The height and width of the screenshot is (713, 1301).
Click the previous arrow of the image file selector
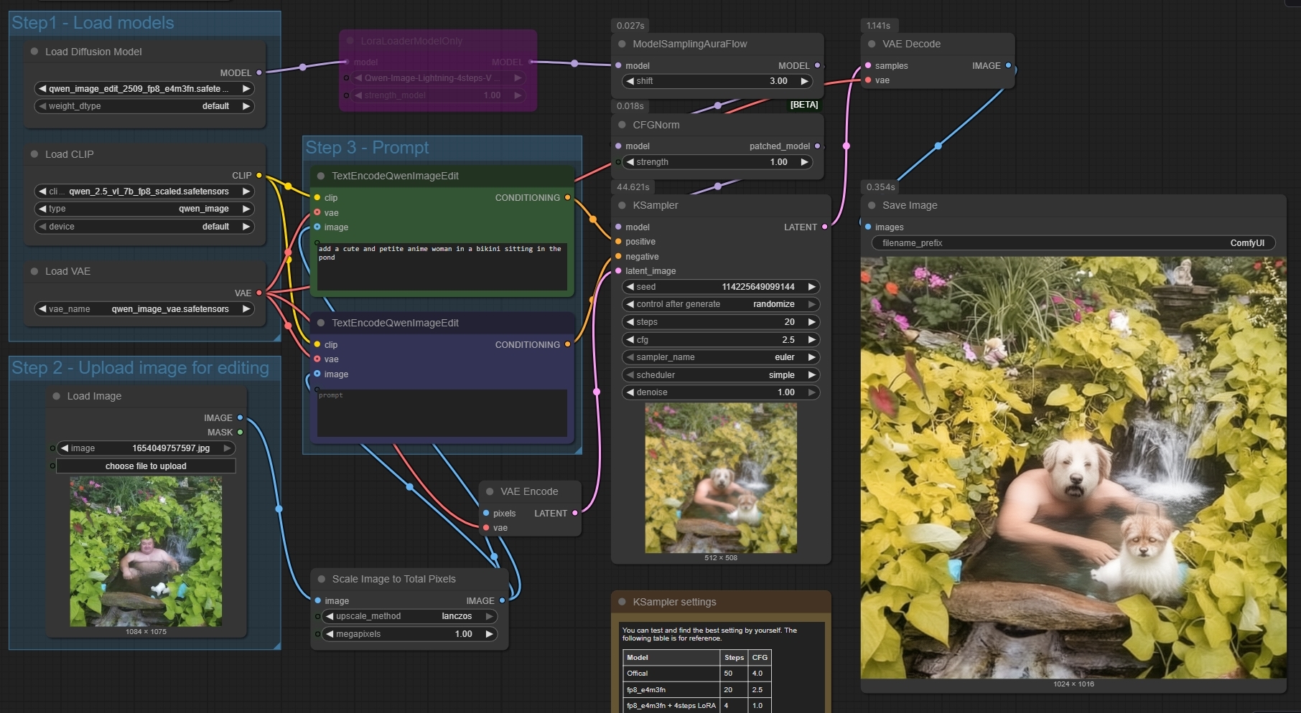click(x=64, y=448)
